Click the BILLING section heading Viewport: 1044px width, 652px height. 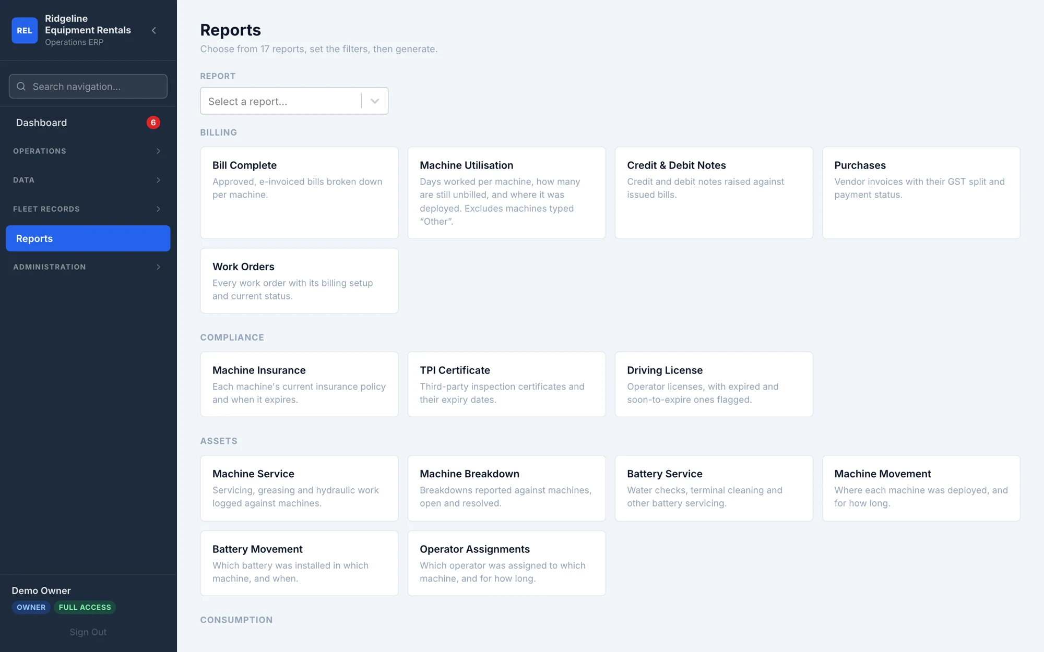pos(218,132)
